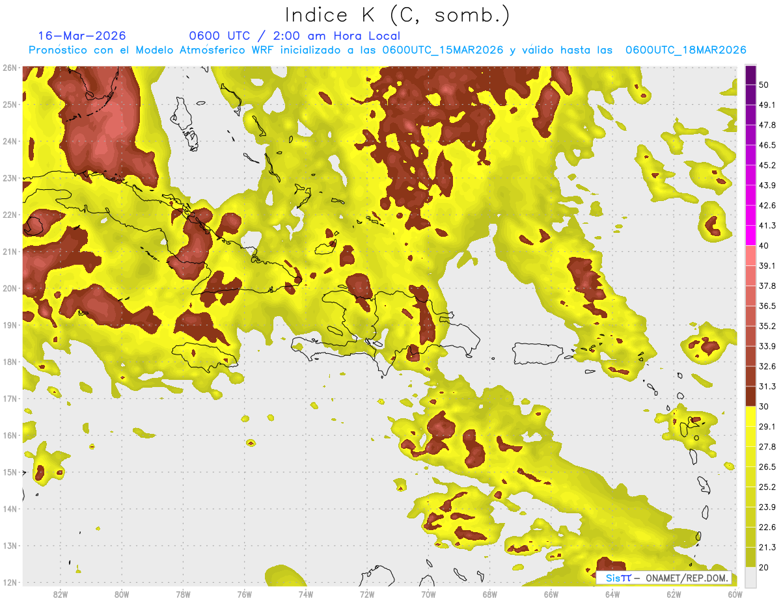Click the "17N" latitude label
The image size is (781, 603).
9,398
